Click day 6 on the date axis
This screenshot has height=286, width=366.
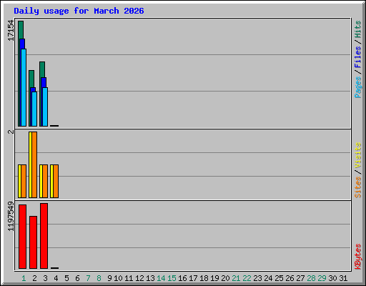click(x=77, y=278)
